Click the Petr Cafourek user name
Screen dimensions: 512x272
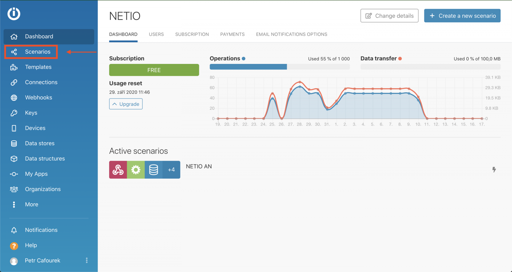click(43, 260)
